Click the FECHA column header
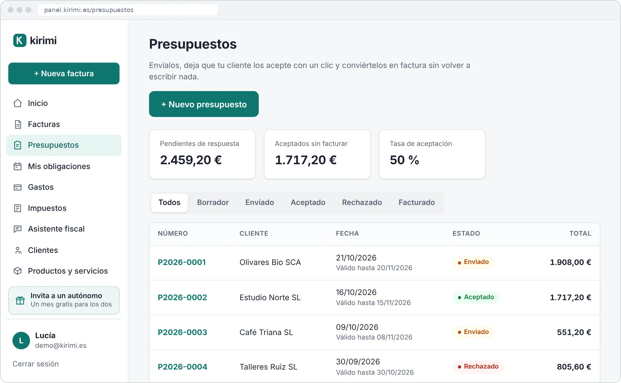 (347, 234)
